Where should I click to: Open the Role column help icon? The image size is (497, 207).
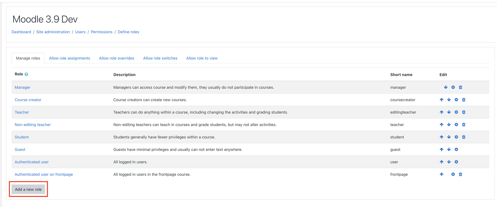pyautogui.click(x=26, y=74)
